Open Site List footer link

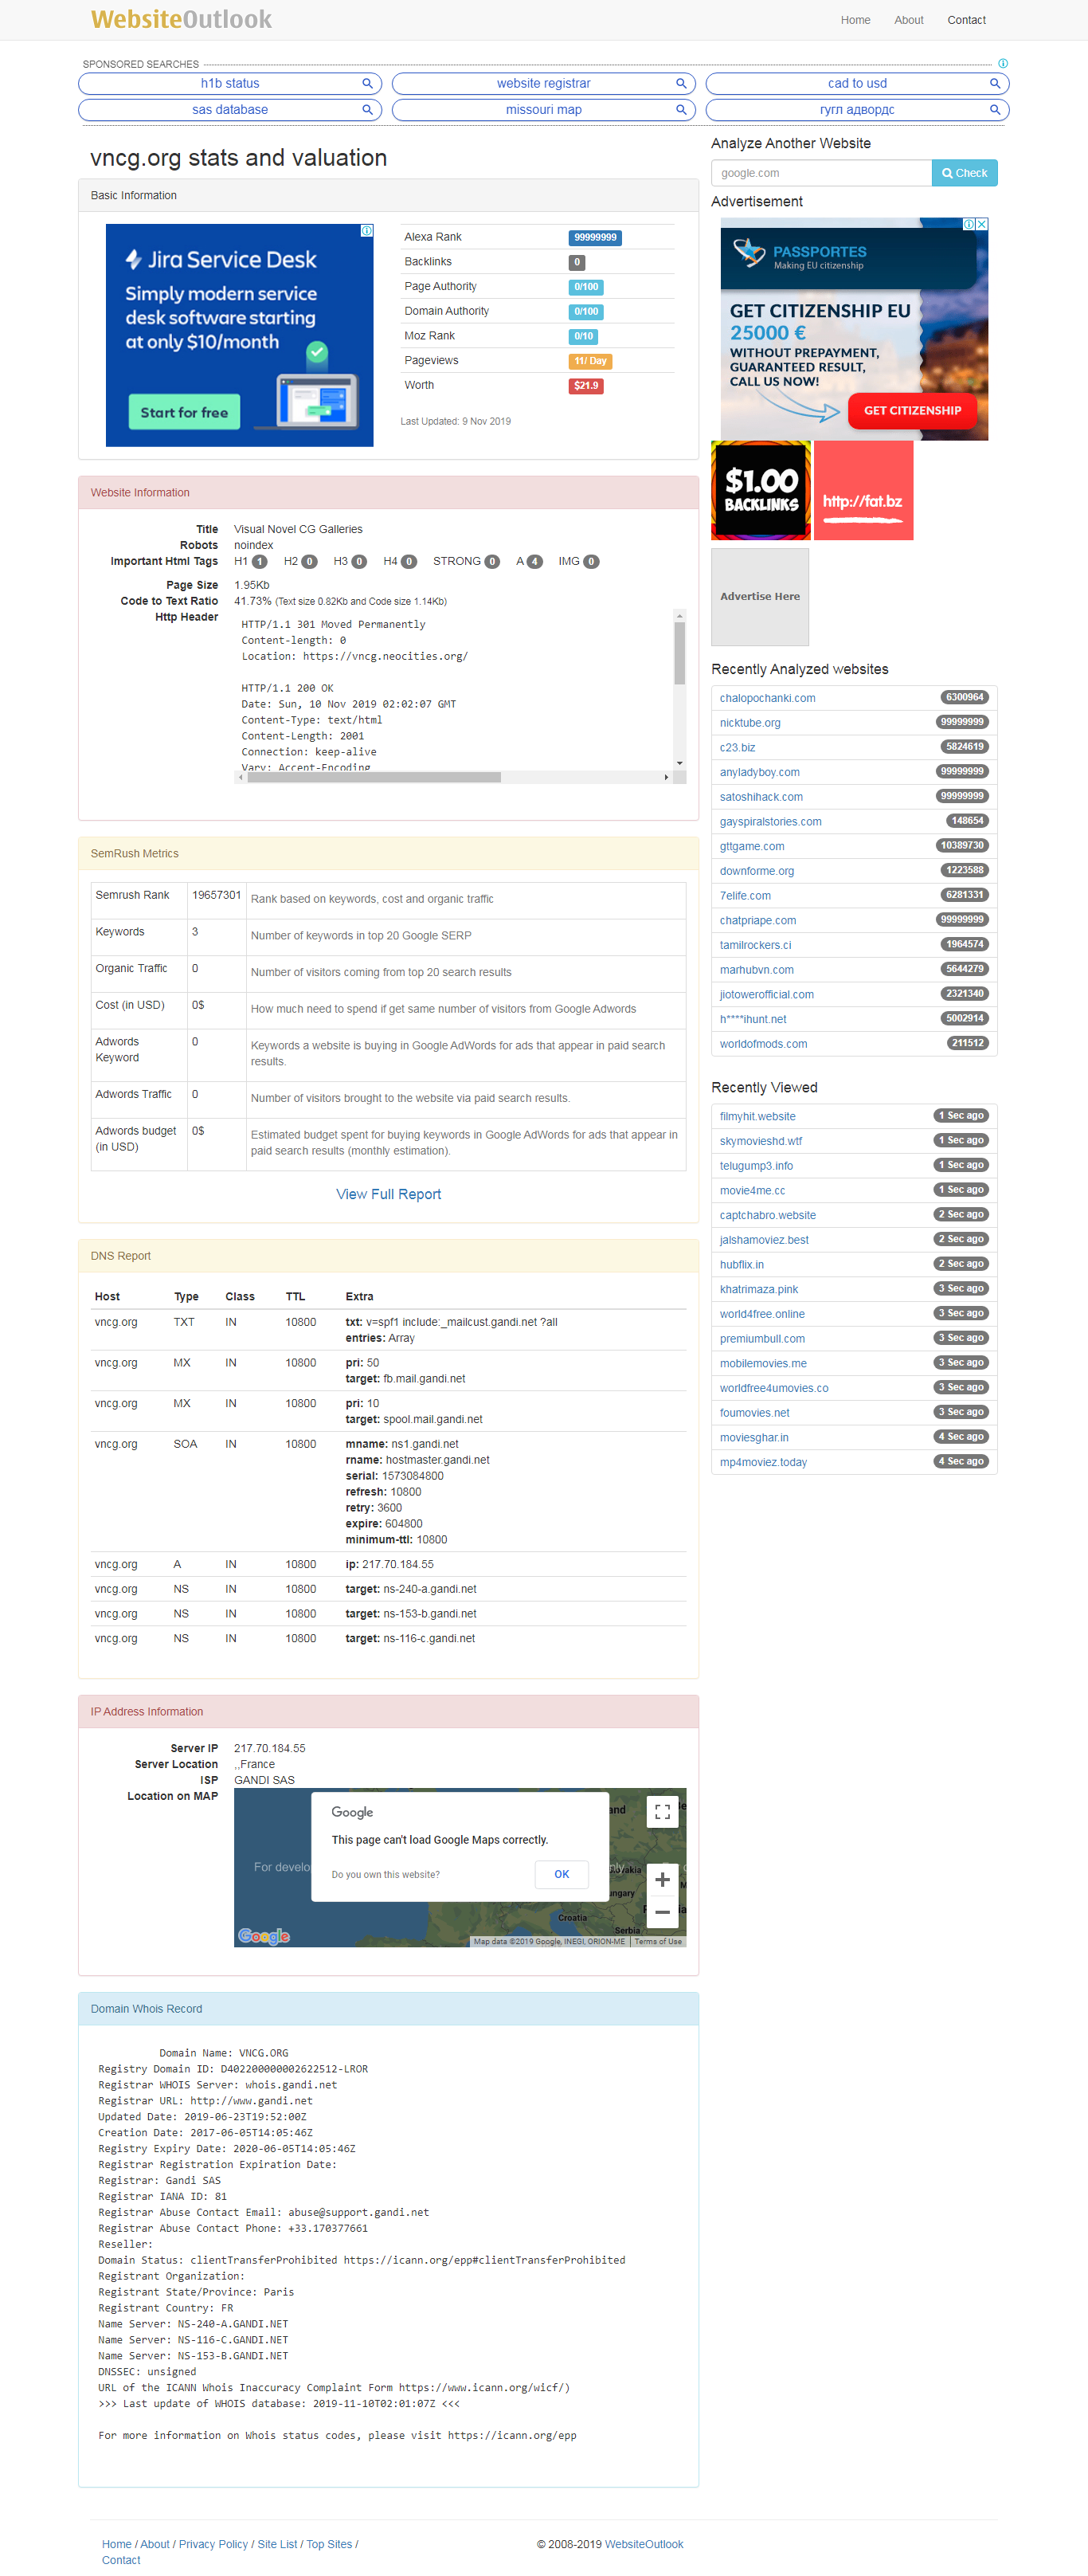277,2544
